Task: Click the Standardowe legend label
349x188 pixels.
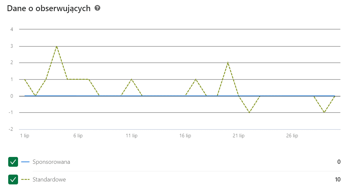Action: point(49,179)
